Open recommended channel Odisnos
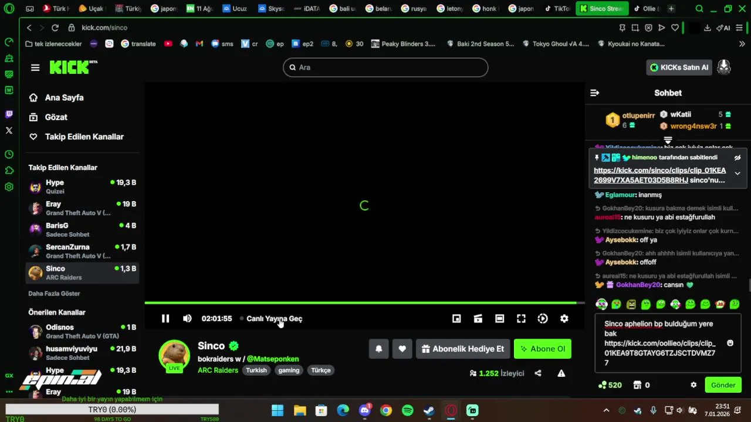This screenshot has width=751, height=422. tap(83, 331)
